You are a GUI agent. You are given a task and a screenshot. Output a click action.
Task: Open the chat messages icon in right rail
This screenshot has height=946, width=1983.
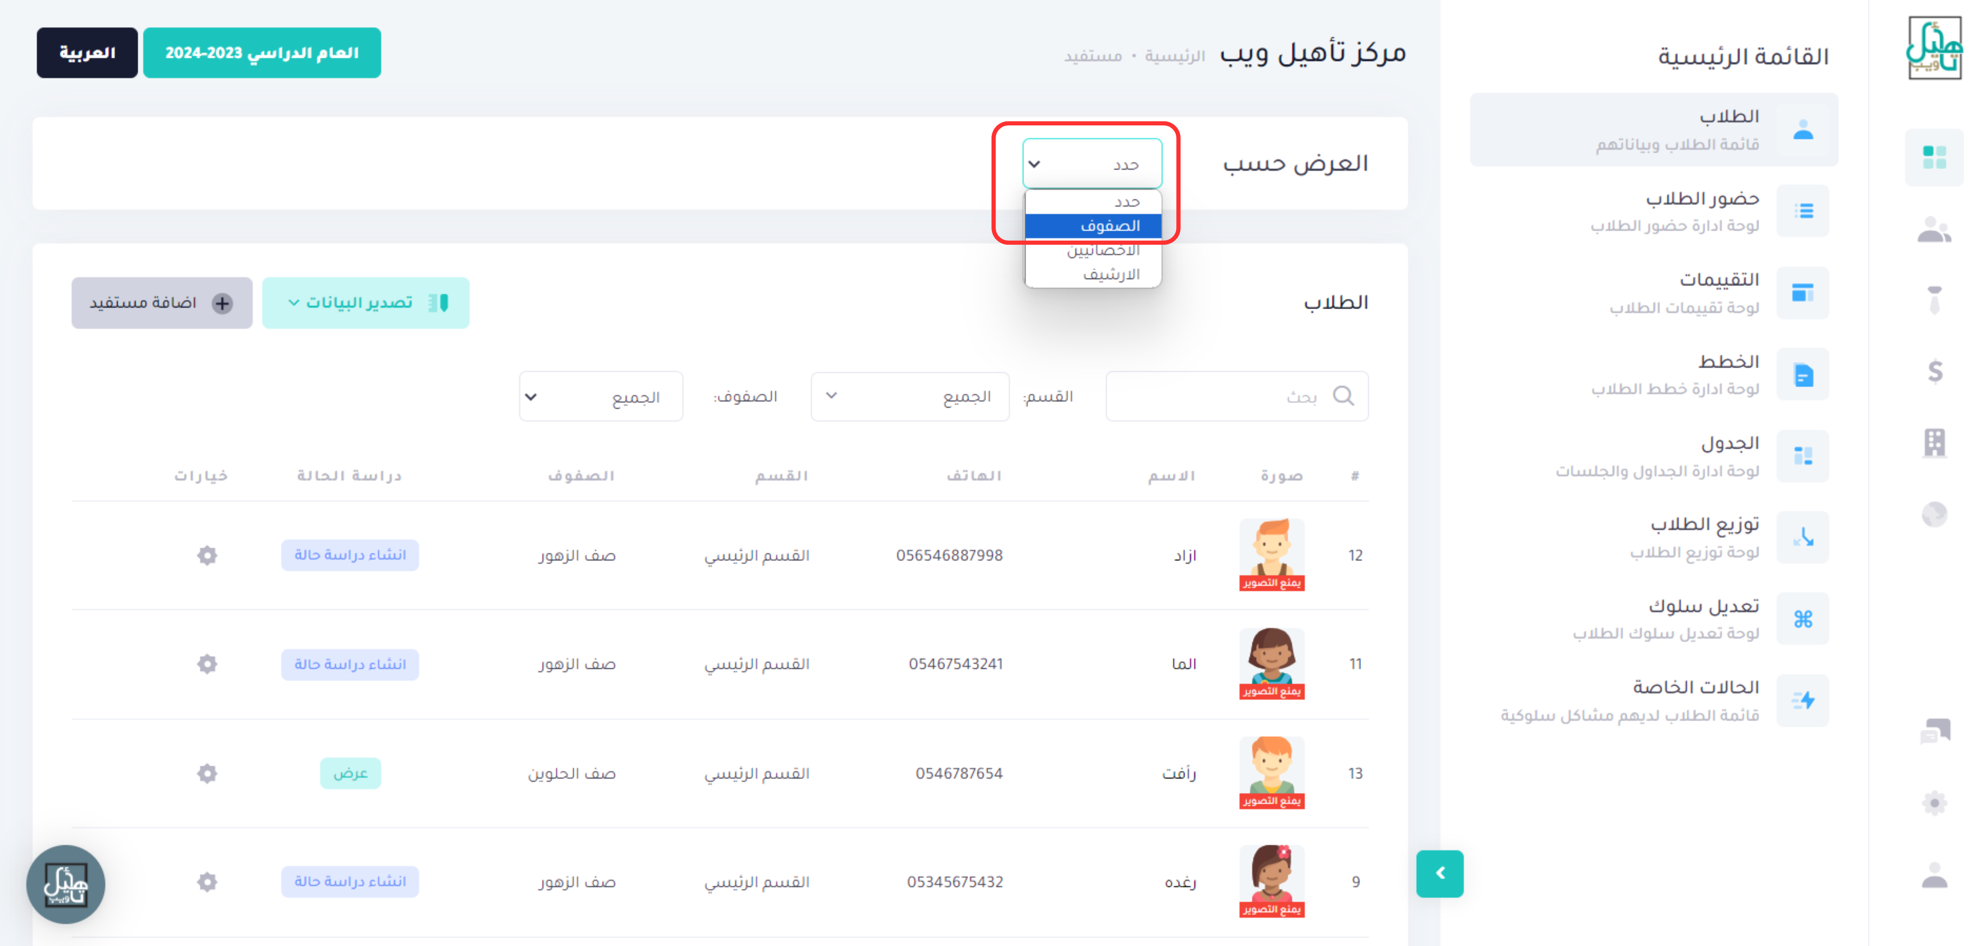click(1935, 730)
